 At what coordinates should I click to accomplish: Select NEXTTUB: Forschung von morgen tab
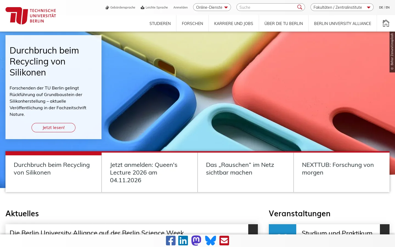[342, 172]
